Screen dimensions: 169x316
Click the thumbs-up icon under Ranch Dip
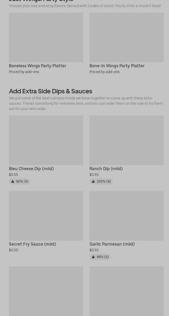(93, 181)
